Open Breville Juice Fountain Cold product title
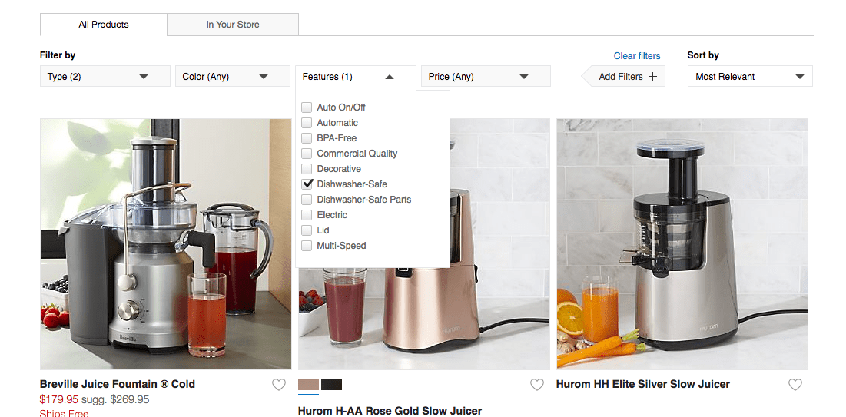This screenshot has width=846, height=417. tap(118, 384)
